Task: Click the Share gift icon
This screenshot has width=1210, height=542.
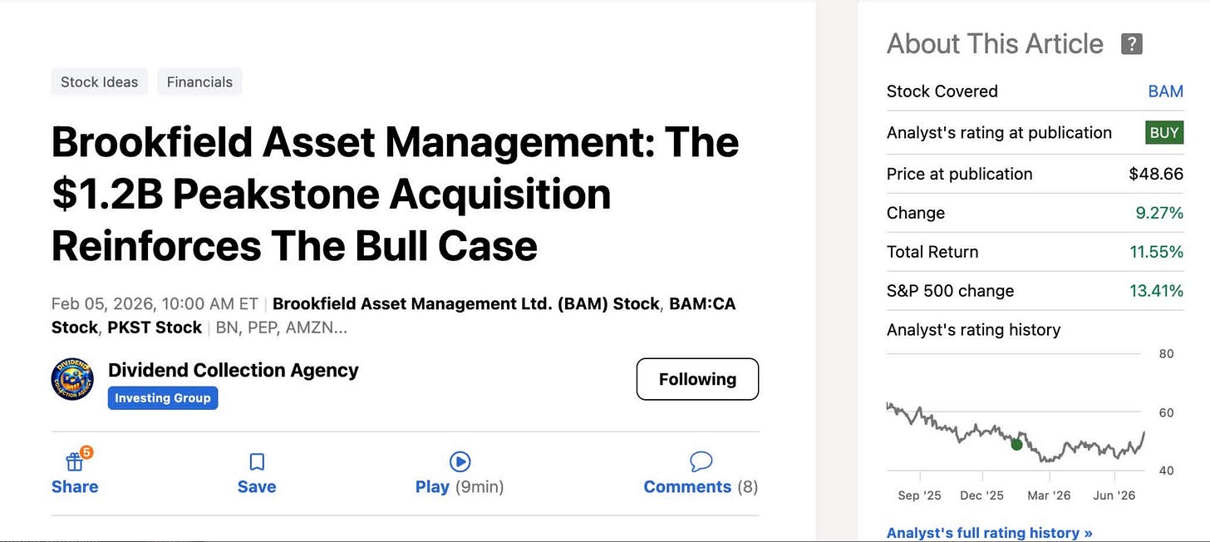Action: [76, 461]
